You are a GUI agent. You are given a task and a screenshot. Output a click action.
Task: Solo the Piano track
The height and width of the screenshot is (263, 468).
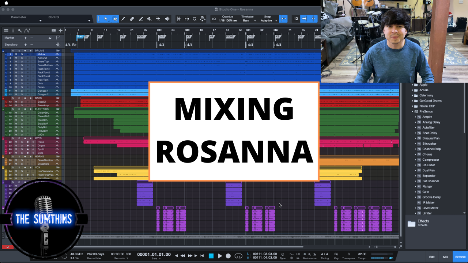[x=22, y=142]
